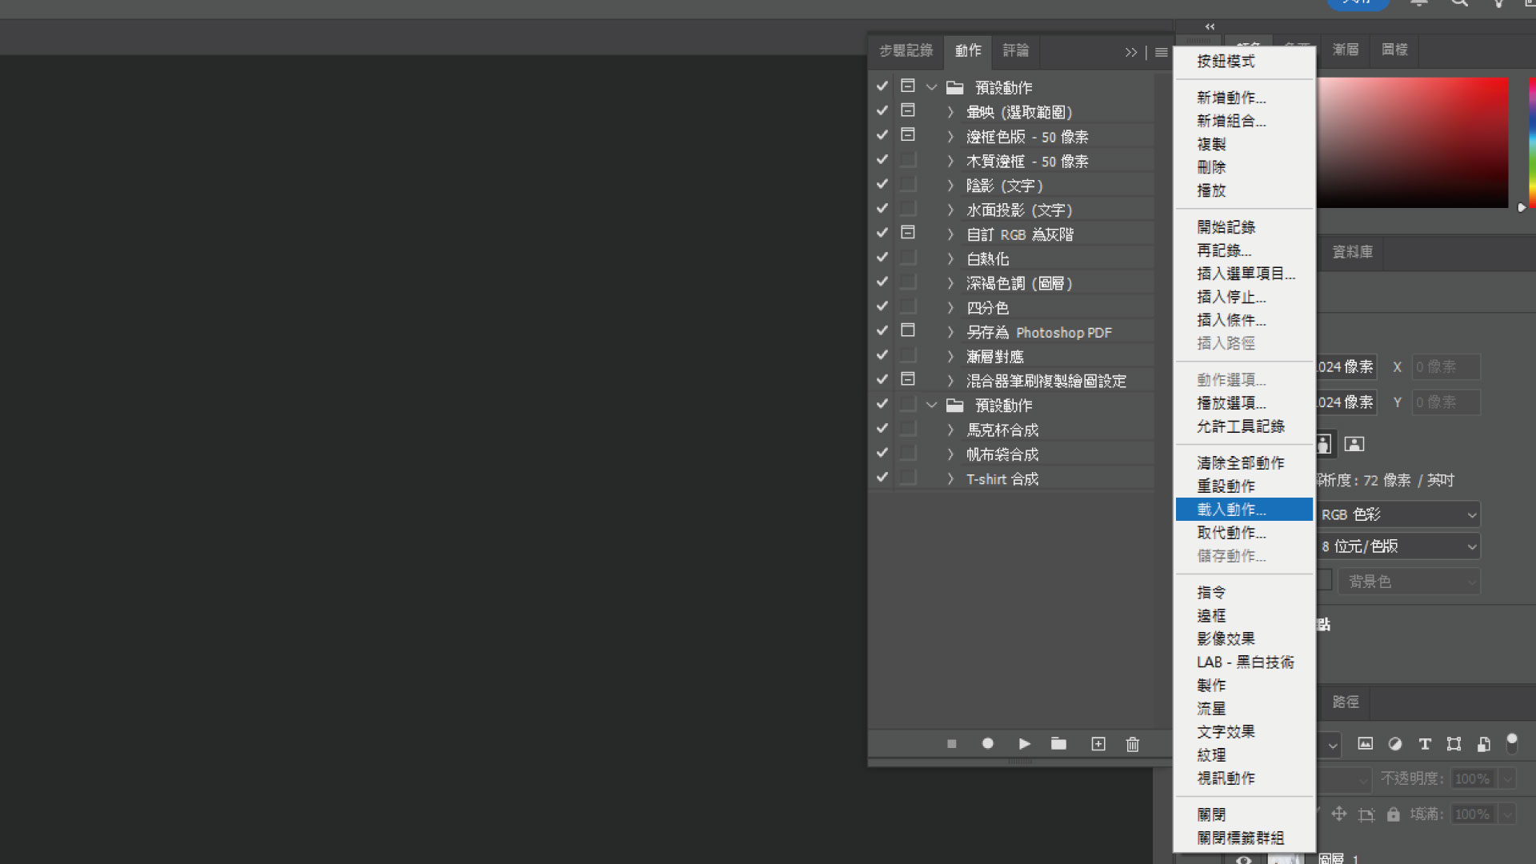
Task: Switch to the 資料庫 tab
Action: (x=1352, y=252)
